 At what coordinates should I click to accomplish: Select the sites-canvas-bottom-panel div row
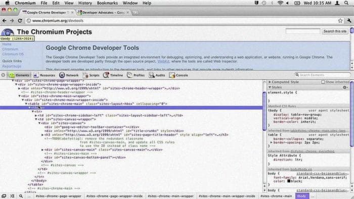pyautogui.click(x=85, y=158)
